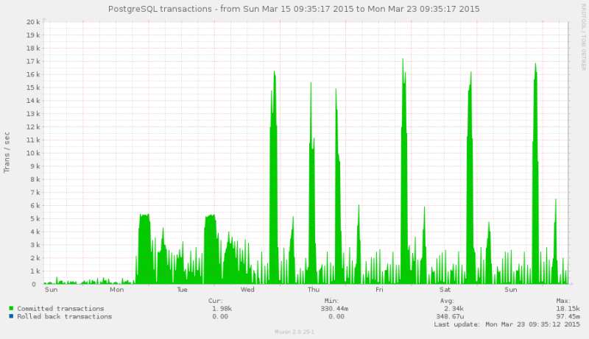589x339 pixels.
Task: Click the 'Cur:' column header
Action: [x=216, y=301]
